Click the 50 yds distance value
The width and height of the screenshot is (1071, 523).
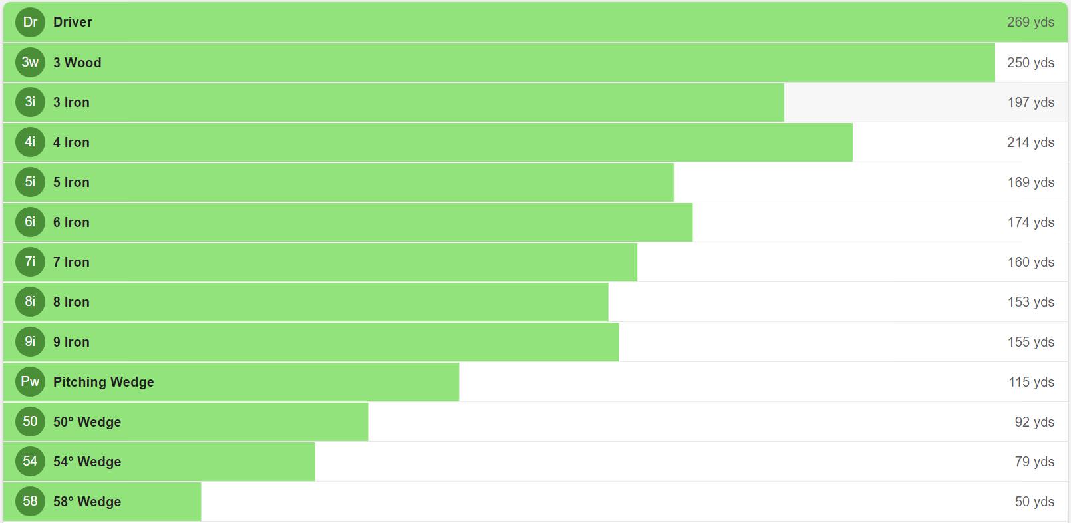(1034, 502)
